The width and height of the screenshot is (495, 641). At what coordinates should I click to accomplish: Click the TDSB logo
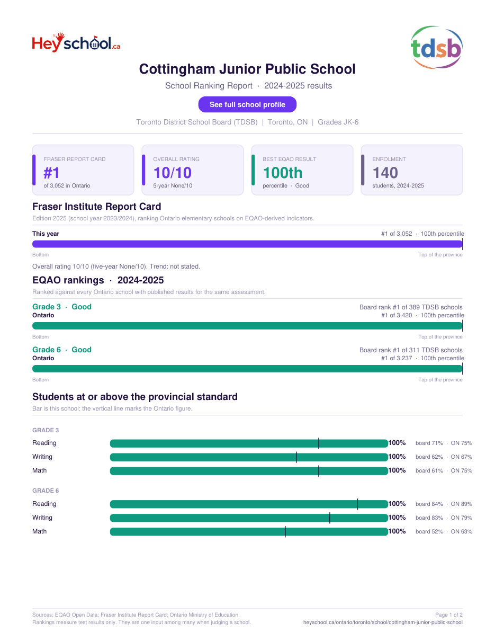pyautogui.click(x=437, y=47)
